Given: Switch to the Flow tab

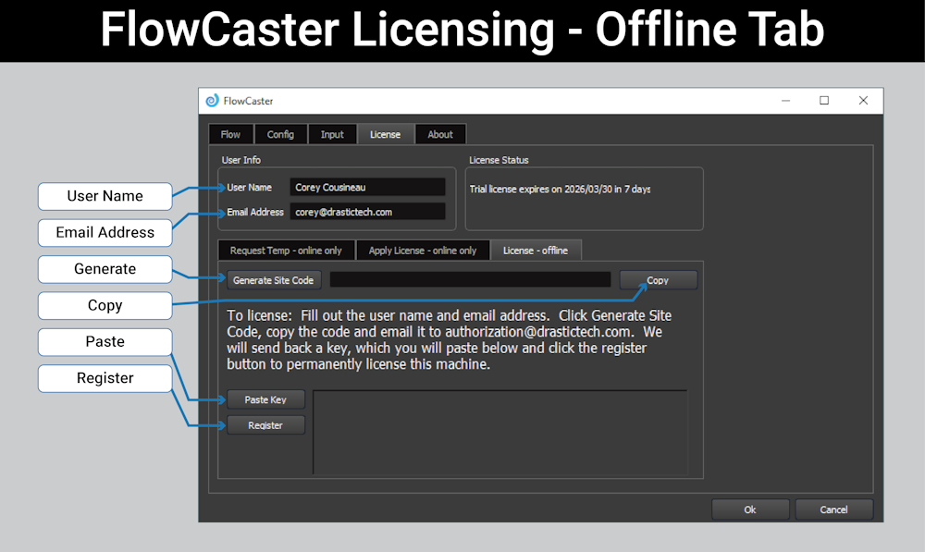Looking at the screenshot, I should click(230, 134).
